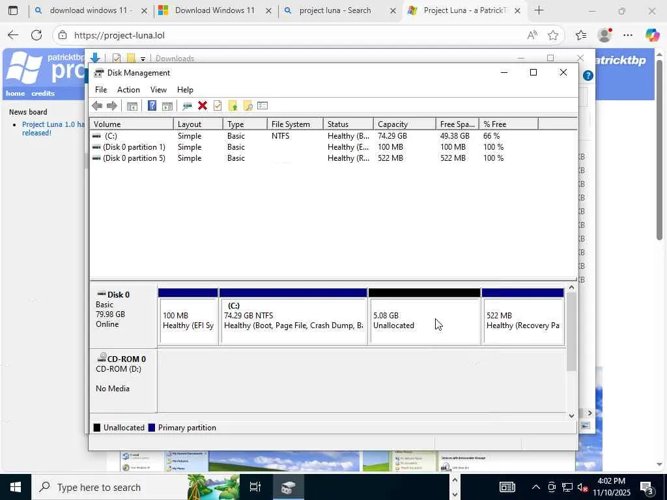The image size is (667, 500).
Task: Click the settings list toolbar icon
Action: point(263,106)
